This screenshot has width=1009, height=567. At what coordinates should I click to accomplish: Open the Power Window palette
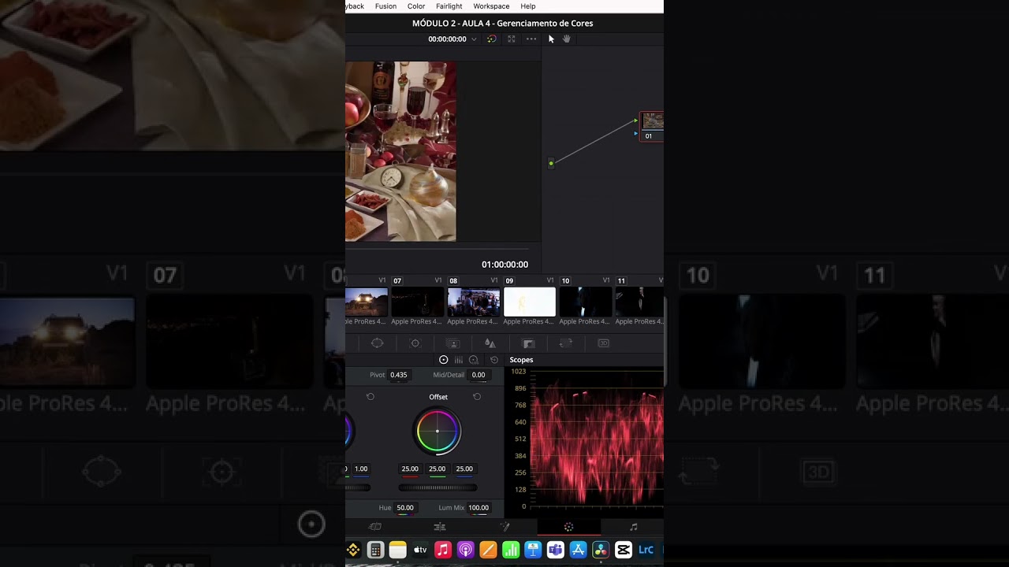[x=377, y=343]
